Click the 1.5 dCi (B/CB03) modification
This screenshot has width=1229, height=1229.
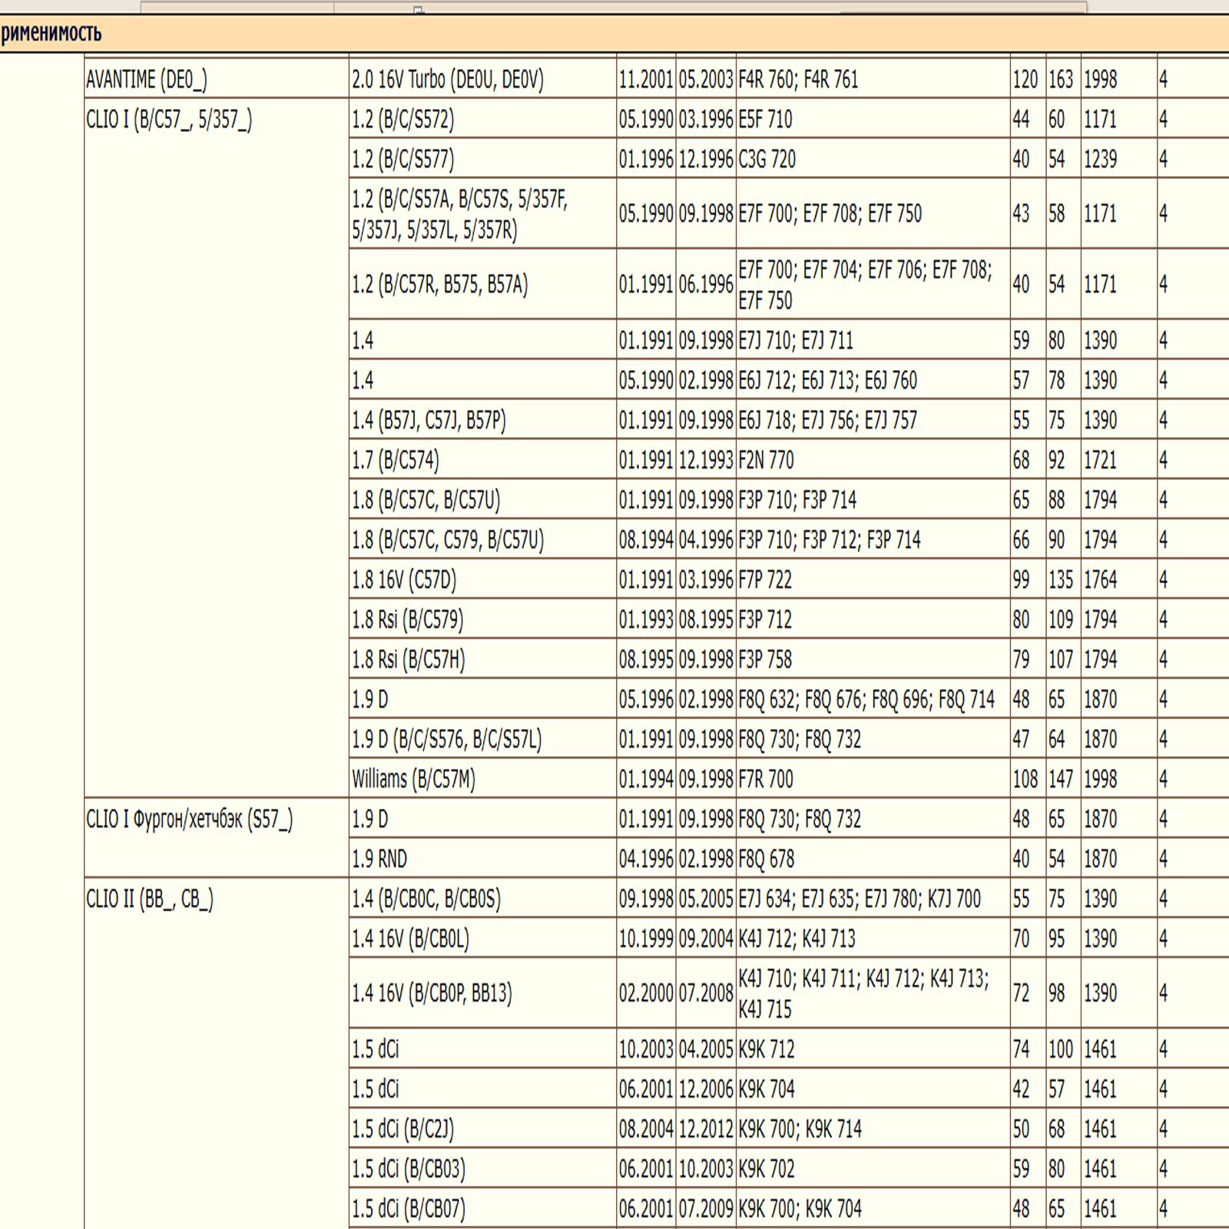click(409, 1169)
